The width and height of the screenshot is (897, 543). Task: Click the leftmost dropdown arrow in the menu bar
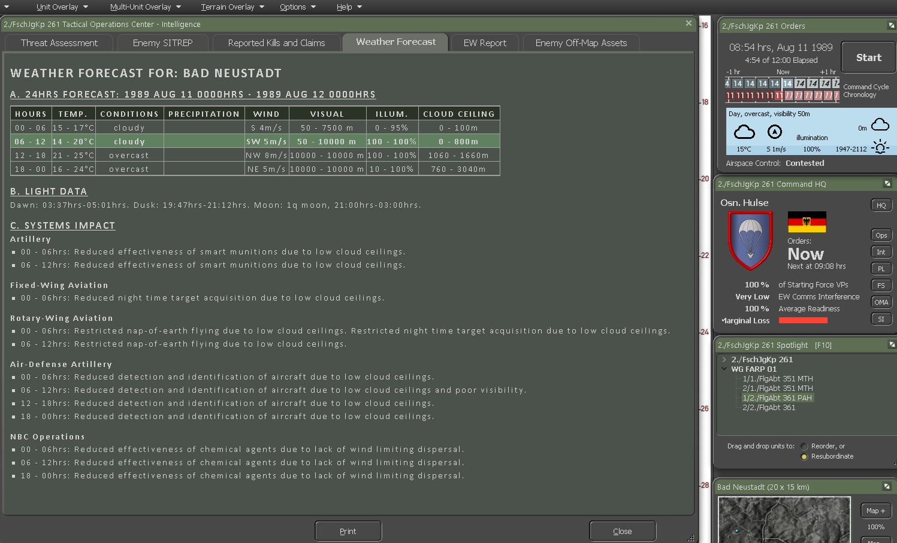click(7, 7)
